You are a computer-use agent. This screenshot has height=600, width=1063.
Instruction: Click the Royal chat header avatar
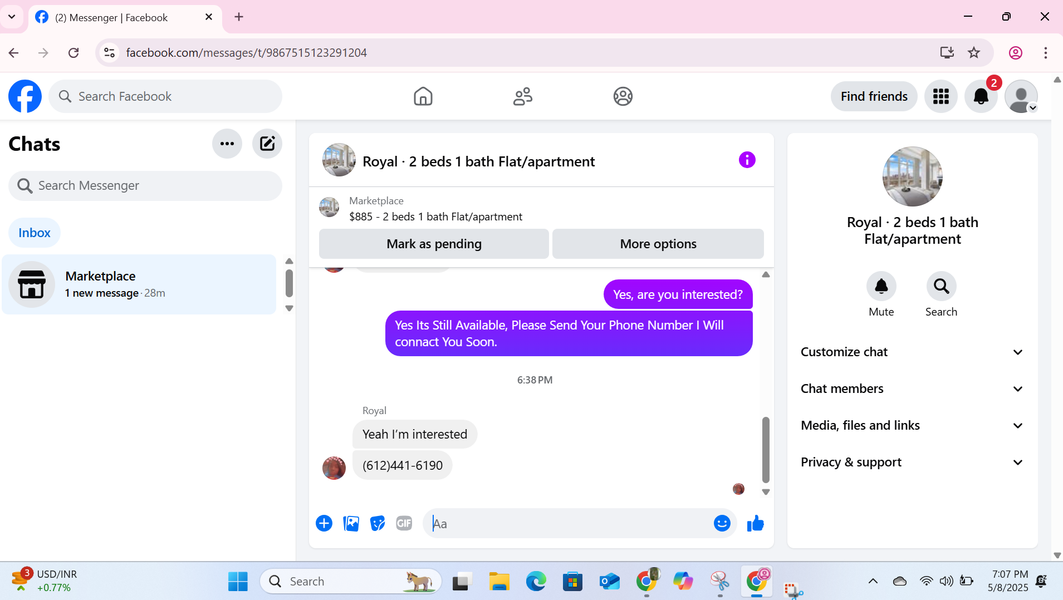(x=339, y=160)
